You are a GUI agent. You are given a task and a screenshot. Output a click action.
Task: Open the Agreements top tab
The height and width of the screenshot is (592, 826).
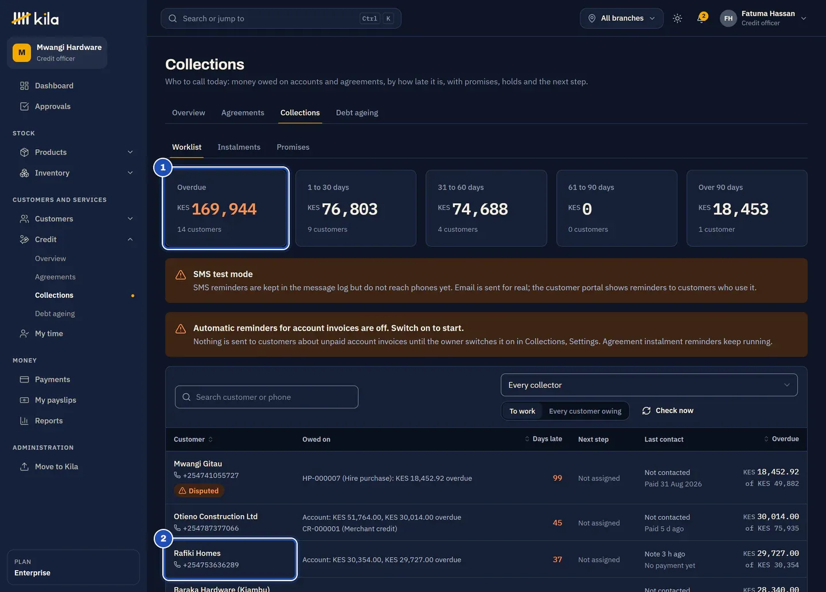(243, 112)
